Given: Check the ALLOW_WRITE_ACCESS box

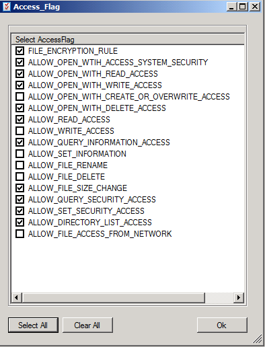Looking at the screenshot, I should (x=20, y=131).
